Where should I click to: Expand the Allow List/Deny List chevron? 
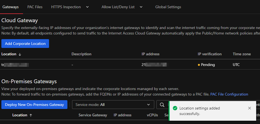click(141, 7)
